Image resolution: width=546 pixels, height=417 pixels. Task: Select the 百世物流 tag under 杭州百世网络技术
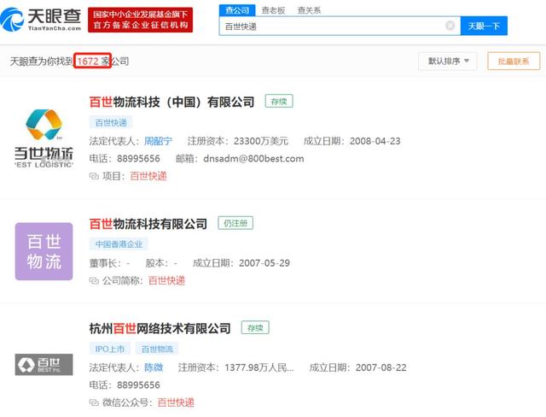[x=157, y=349]
